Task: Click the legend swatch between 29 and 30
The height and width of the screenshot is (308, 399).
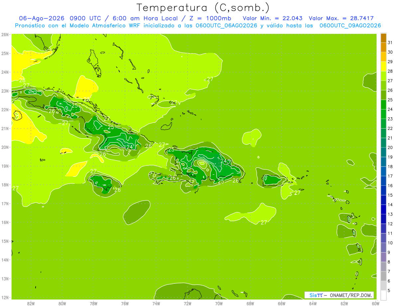Action: 383,57
